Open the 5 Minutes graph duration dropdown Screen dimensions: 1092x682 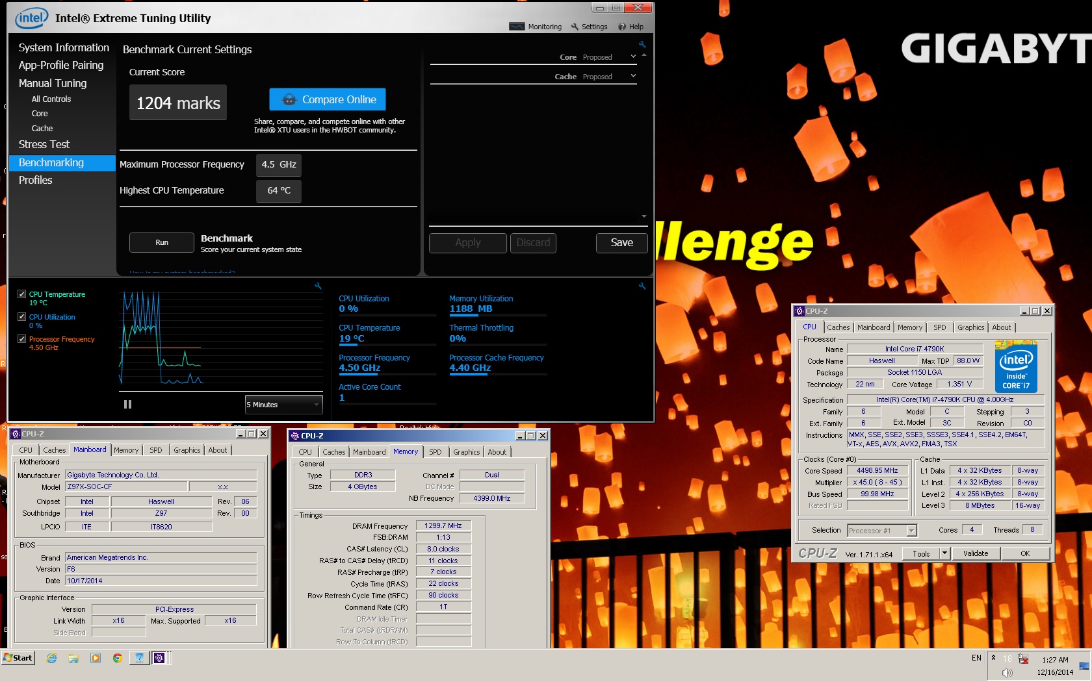pos(284,405)
